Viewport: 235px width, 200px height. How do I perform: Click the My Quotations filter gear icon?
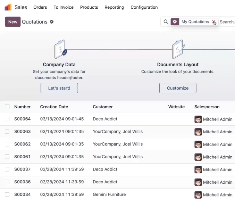pyautogui.click(x=175, y=22)
